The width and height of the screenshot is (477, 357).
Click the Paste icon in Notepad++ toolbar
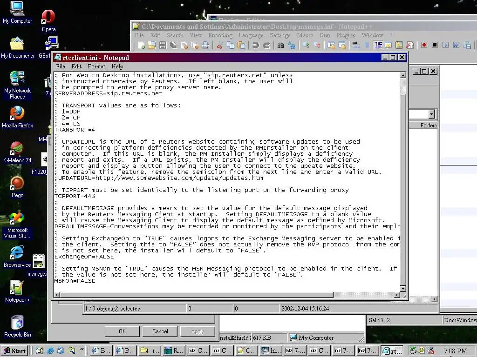(241, 46)
